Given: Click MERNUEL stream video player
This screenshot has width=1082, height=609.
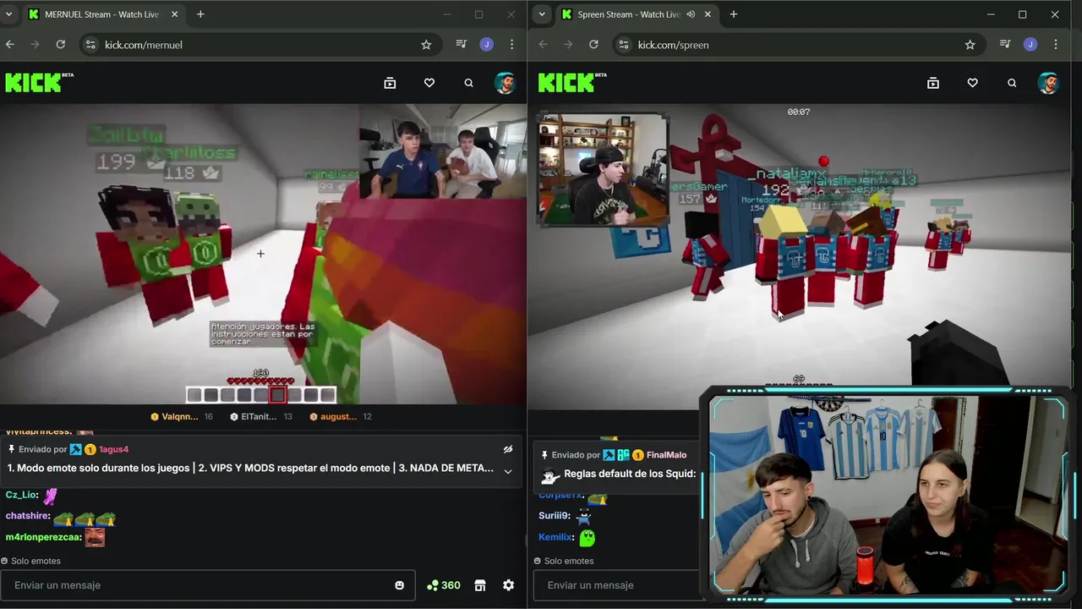Looking at the screenshot, I should 263,254.
